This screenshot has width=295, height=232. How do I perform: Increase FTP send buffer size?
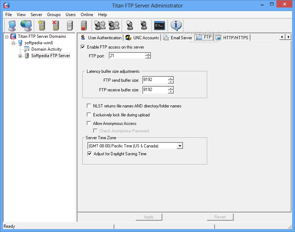171,78
